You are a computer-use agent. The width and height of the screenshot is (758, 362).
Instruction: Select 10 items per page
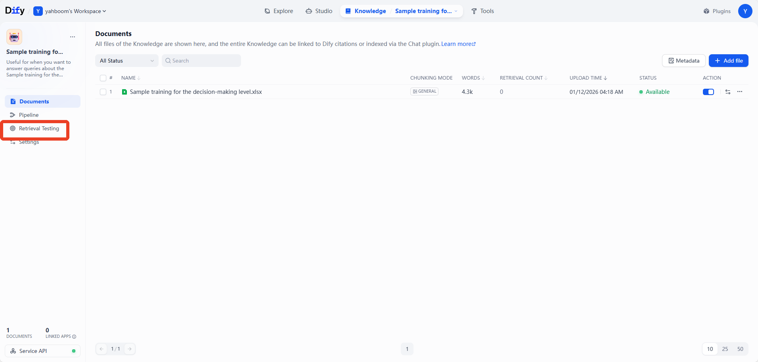(710, 349)
